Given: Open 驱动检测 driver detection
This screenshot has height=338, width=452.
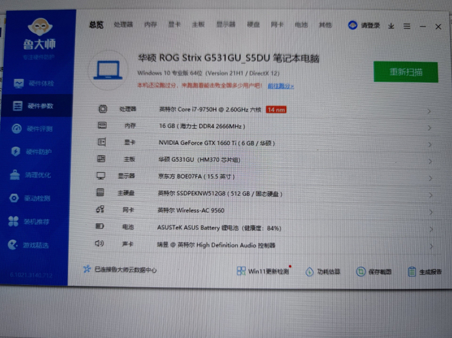Looking at the screenshot, I should 30,198.
